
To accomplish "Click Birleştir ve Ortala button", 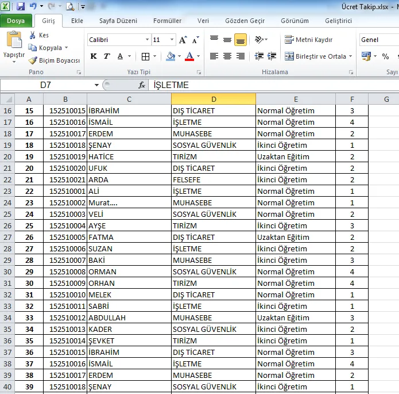I will pos(315,56).
